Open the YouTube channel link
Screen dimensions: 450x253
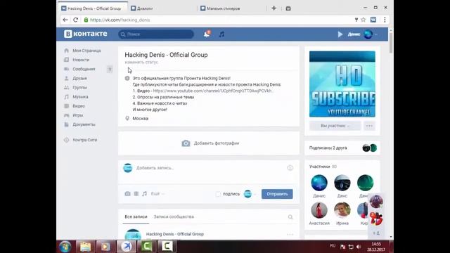[x=212, y=91]
